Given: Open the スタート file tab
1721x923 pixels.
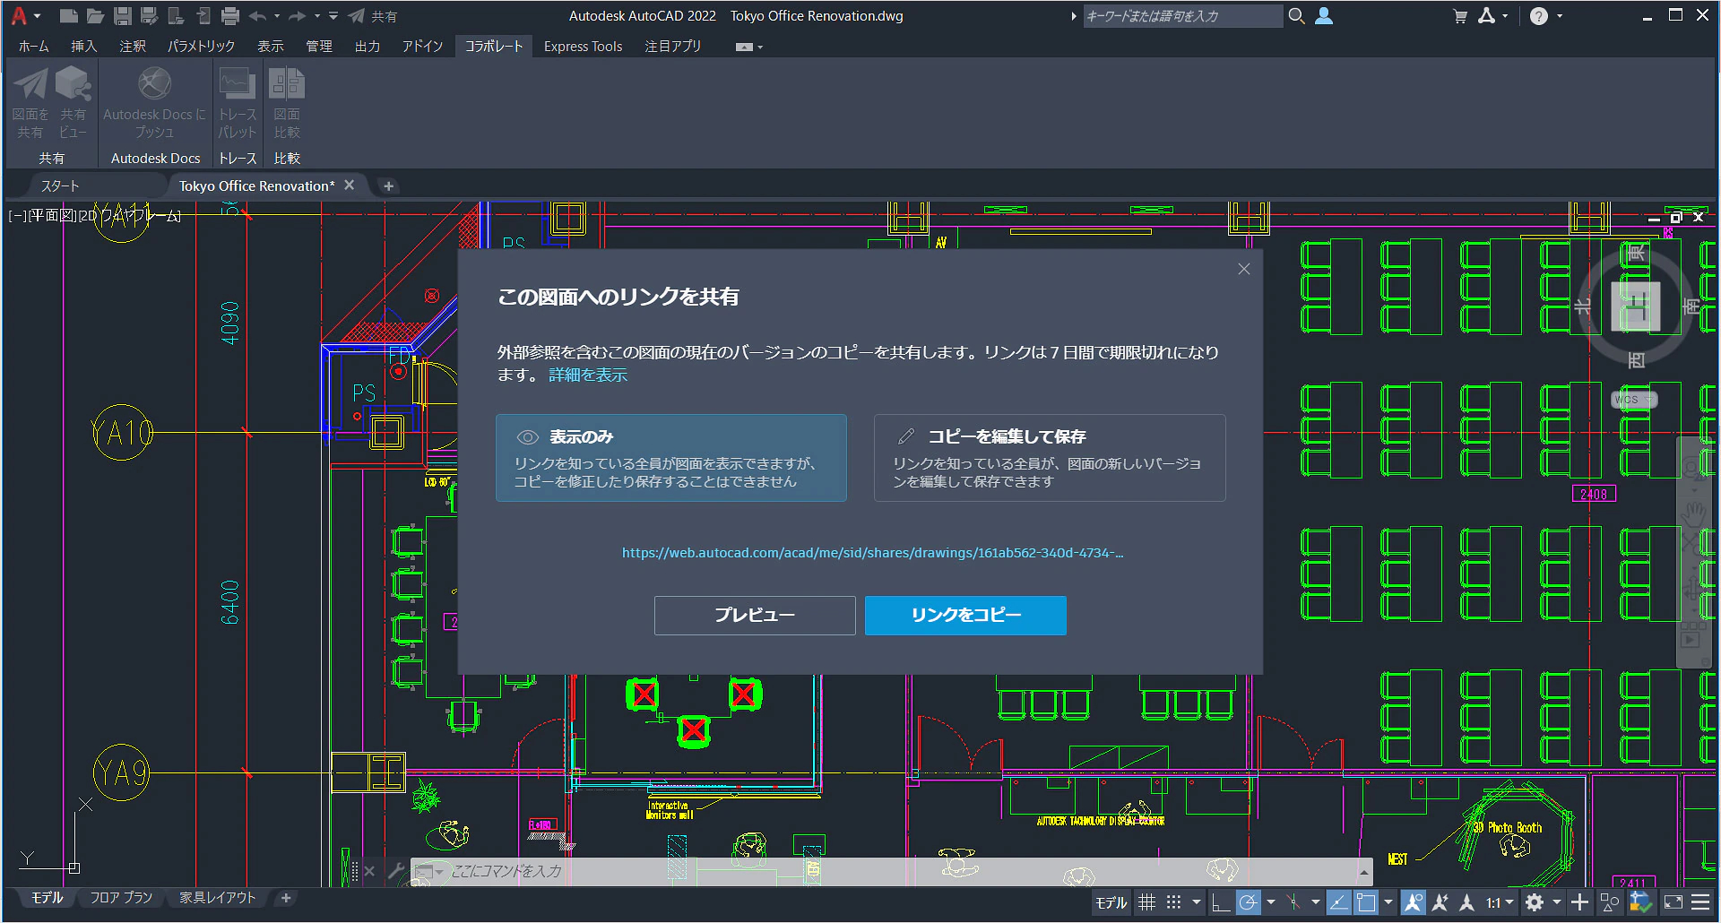Looking at the screenshot, I should [60, 185].
